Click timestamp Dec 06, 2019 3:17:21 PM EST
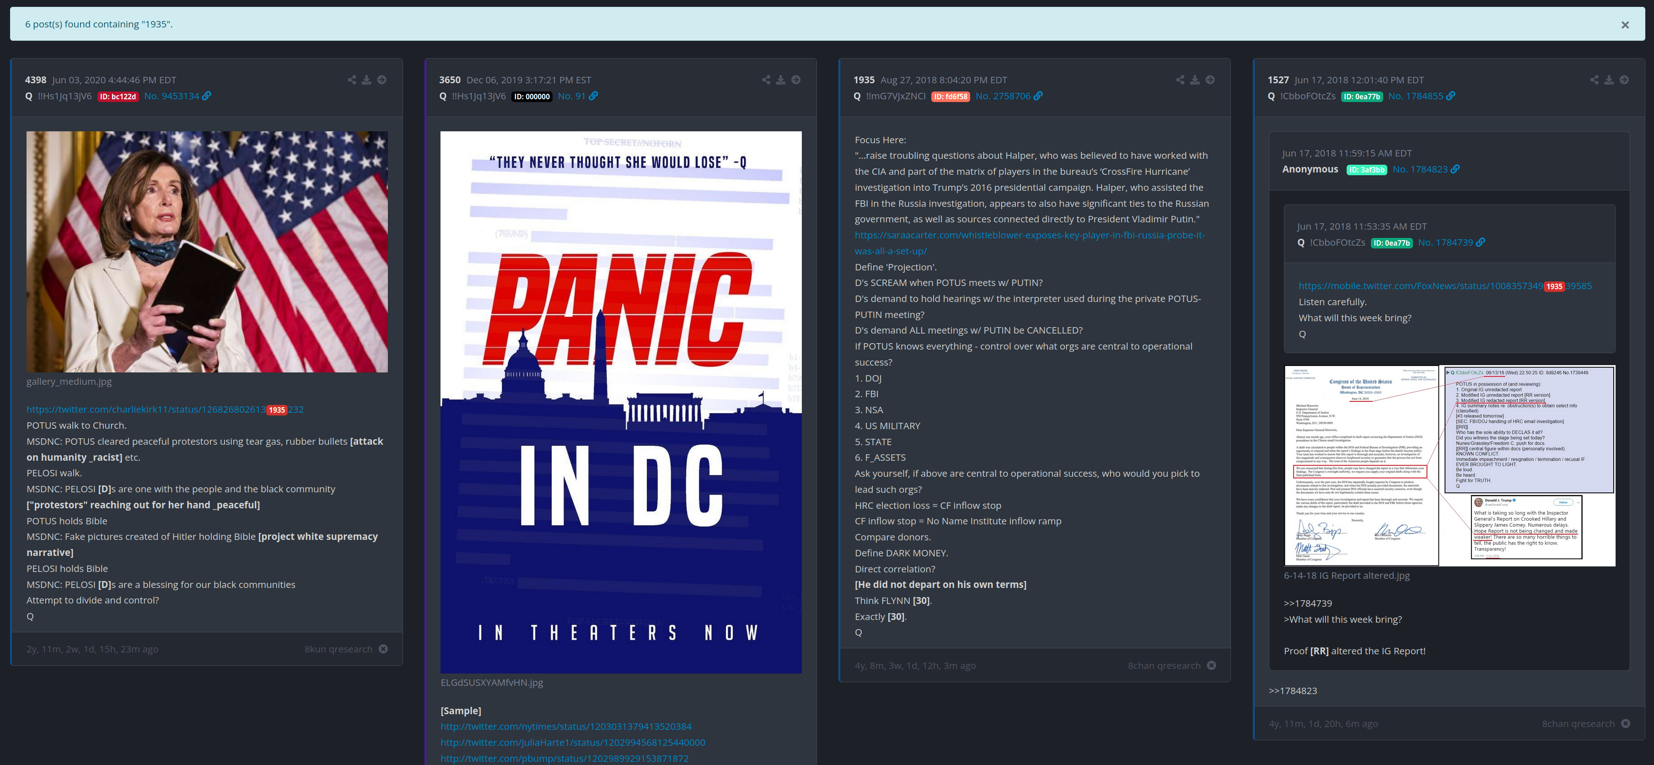 529,80
